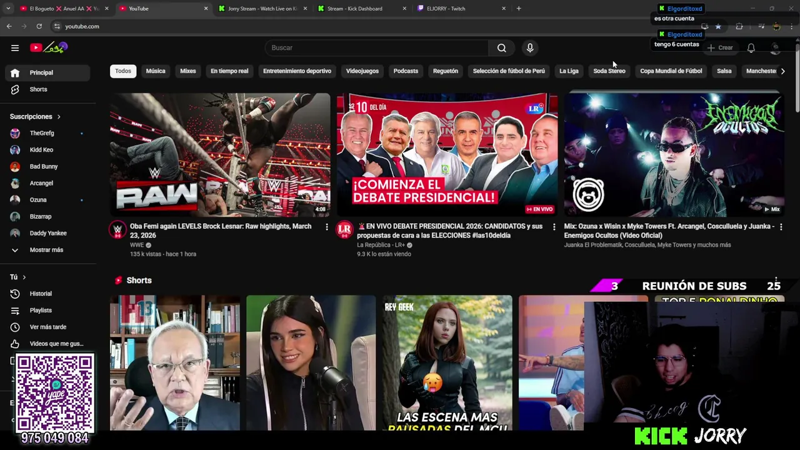800x450 pixels.
Task: Open the account avatar menu
Action: tap(776, 47)
